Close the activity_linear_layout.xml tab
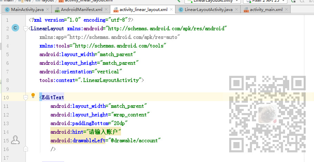This screenshot has width=314, height=162. click(171, 9)
